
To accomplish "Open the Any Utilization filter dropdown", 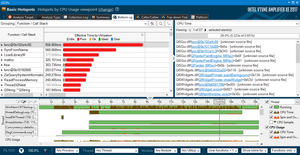I will [191, 151].
